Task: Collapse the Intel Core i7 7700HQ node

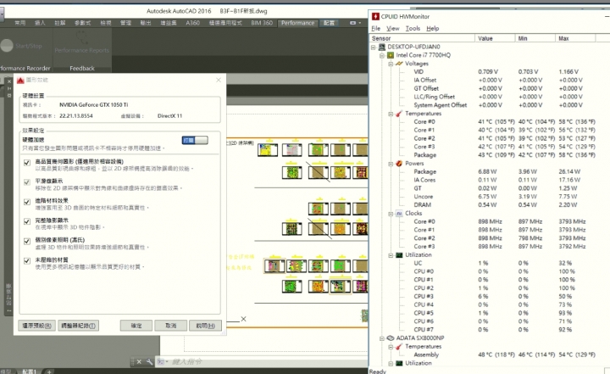Action: click(x=382, y=56)
